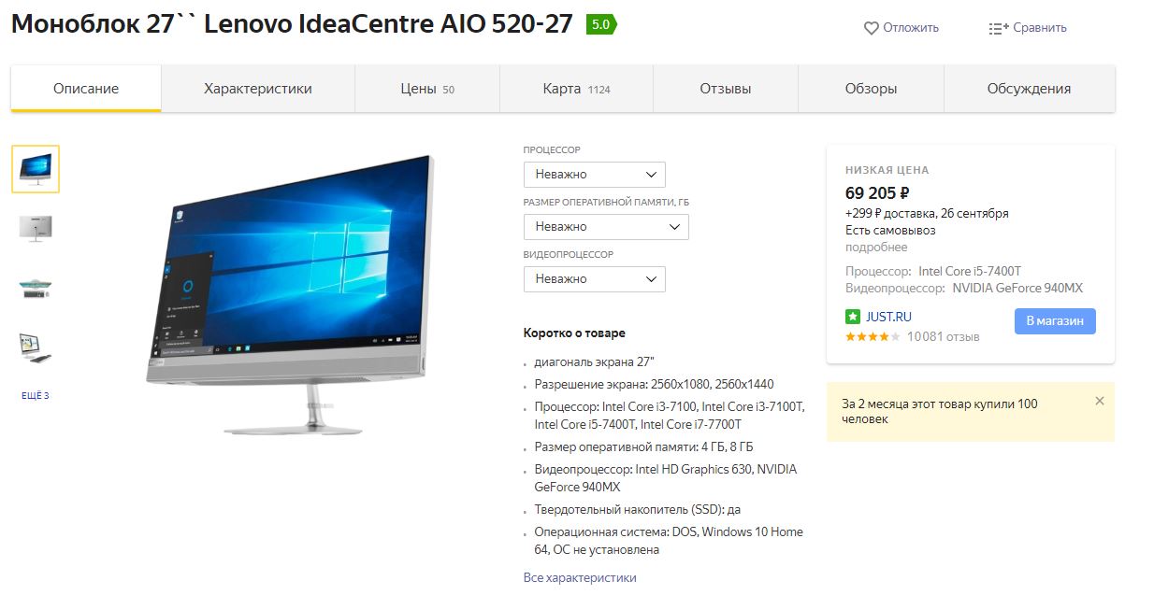Image resolution: width=1154 pixels, height=595 pixels.
Task: Switch to the Характеристики tab
Action: pyautogui.click(x=258, y=89)
